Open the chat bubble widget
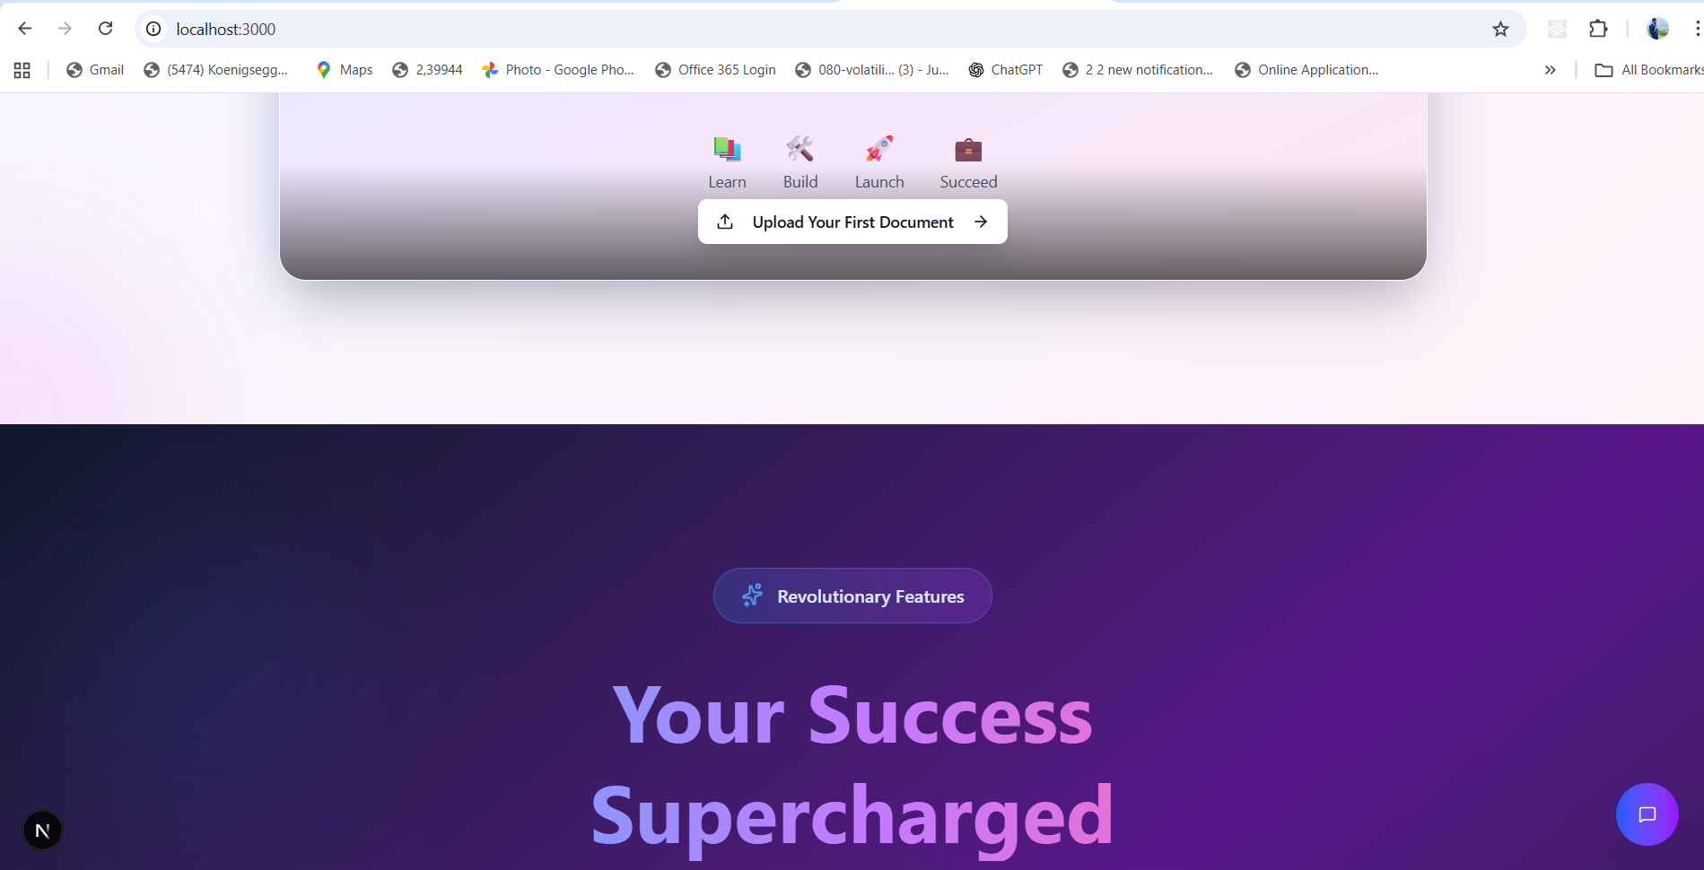This screenshot has height=870, width=1704. pos(1647,814)
